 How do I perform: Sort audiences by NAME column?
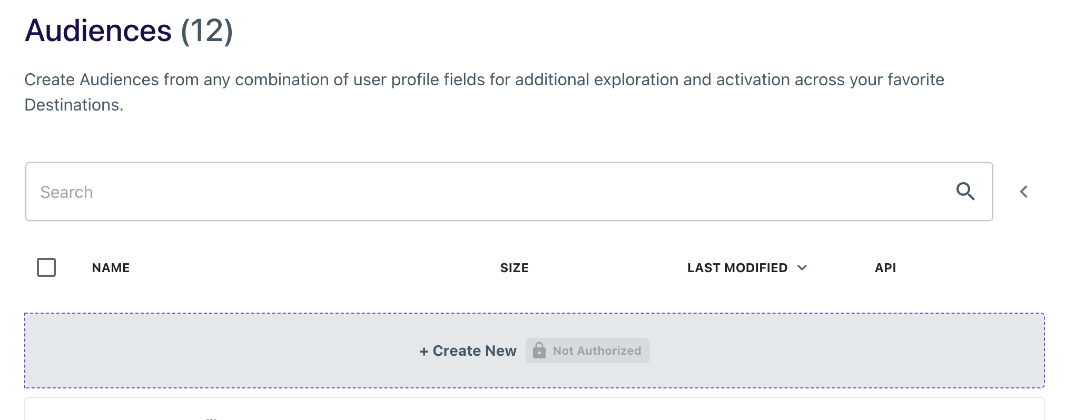111,268
